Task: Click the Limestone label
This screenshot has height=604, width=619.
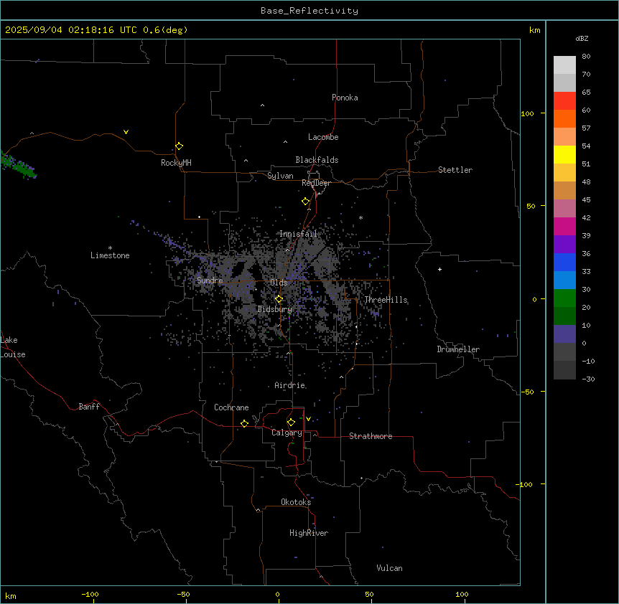Action: pyautogui.click(x=110, y=255)
